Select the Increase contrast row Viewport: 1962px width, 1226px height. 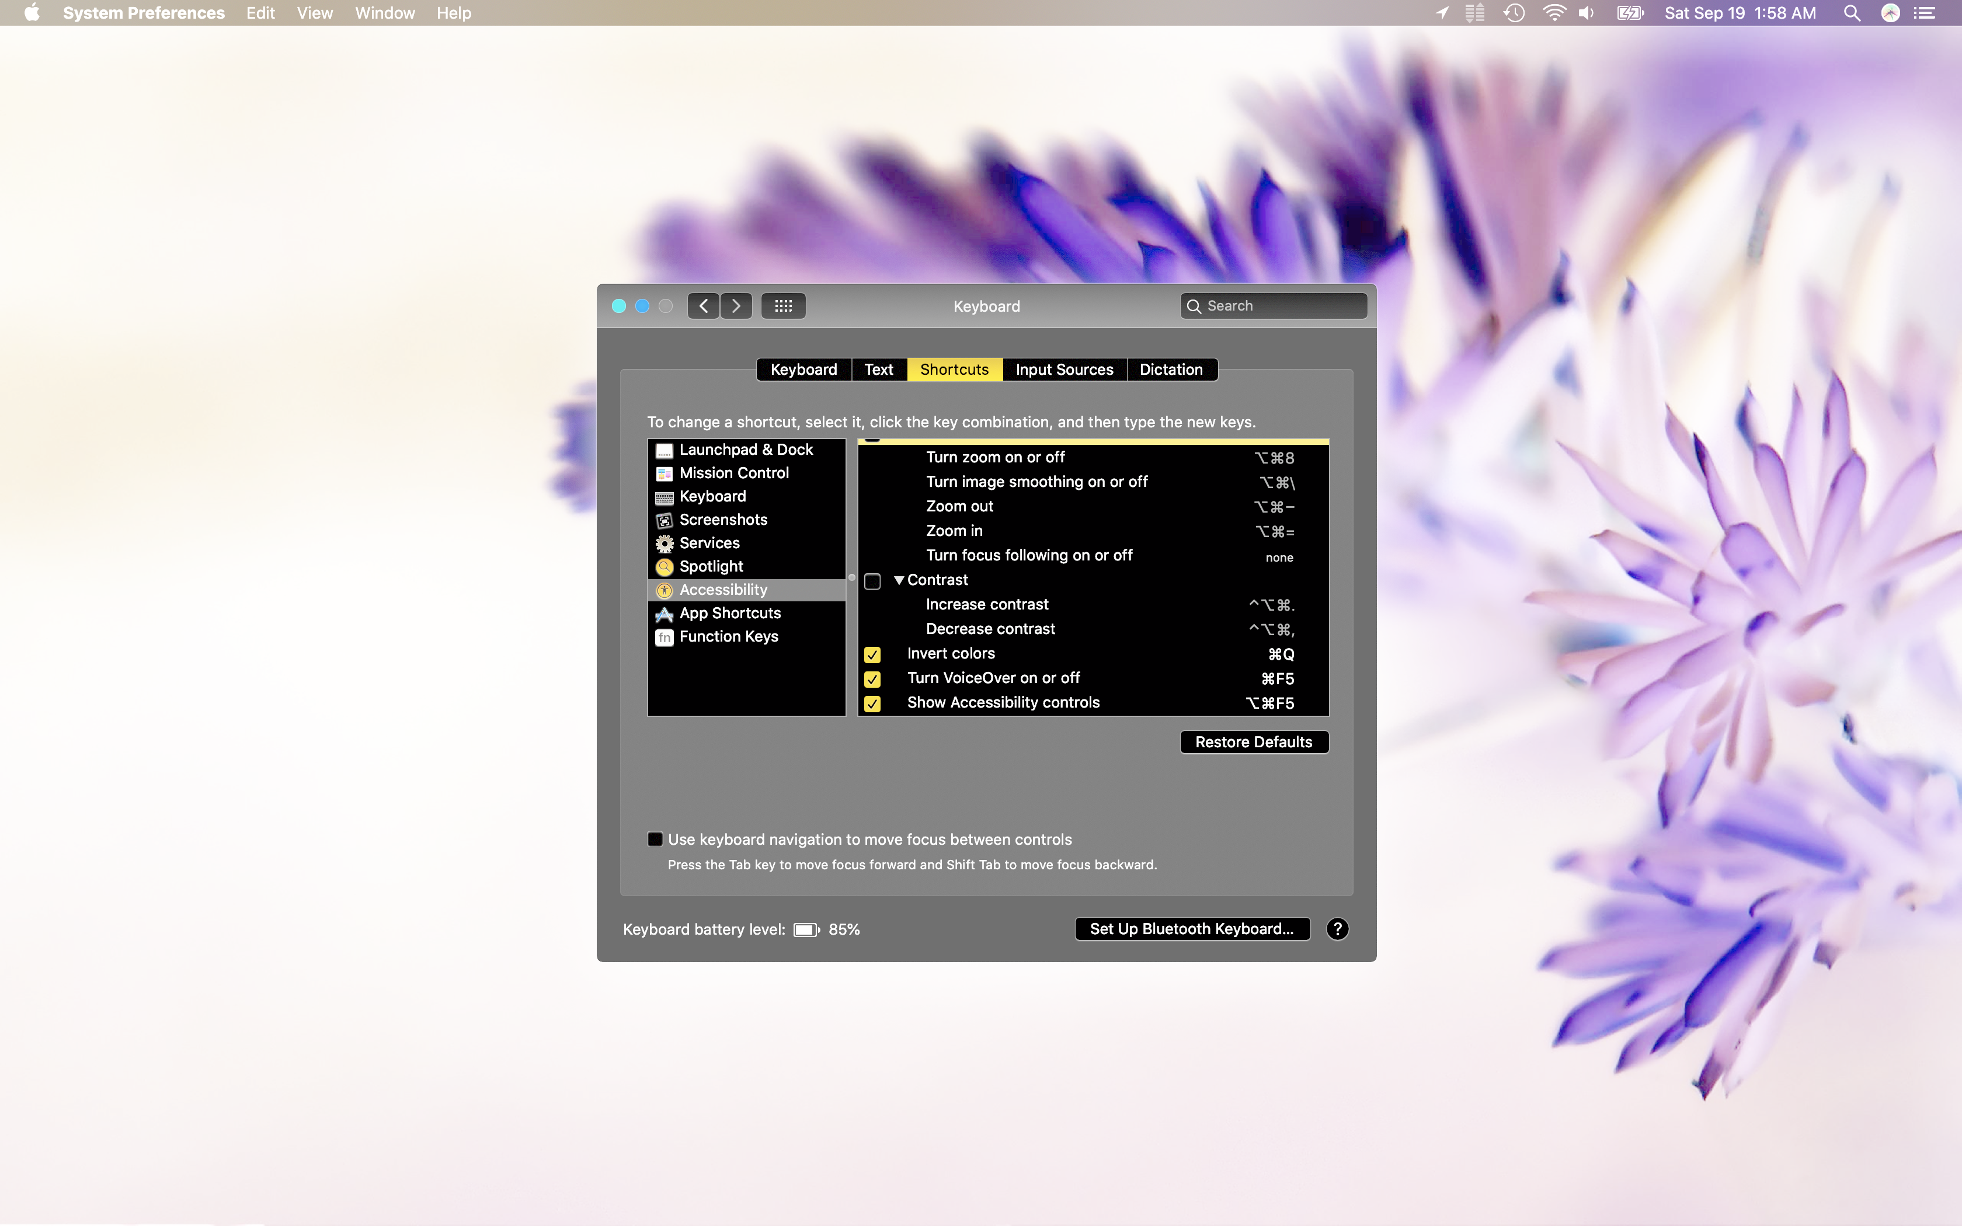[1094, 604]
